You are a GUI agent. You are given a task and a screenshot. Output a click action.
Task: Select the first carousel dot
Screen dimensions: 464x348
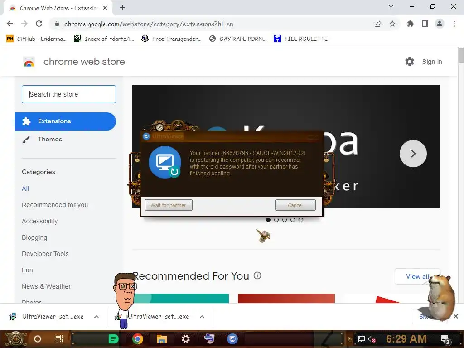pos(268,220)
